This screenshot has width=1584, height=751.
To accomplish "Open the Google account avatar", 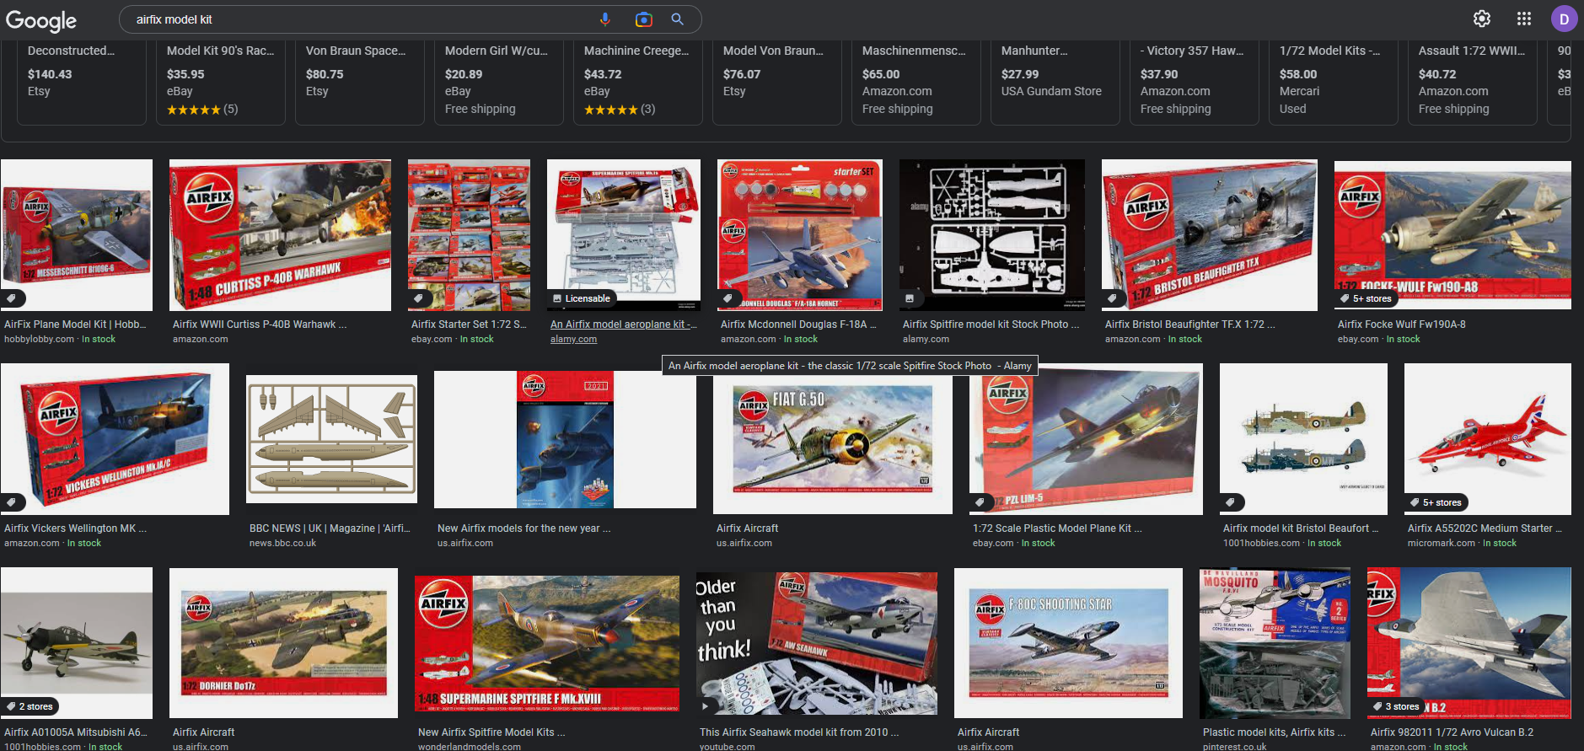I will [1564, 19].
